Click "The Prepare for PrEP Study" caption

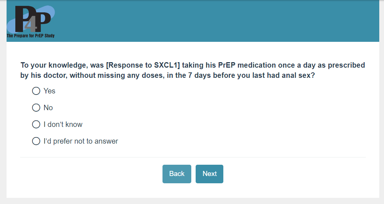coord(31,36)
